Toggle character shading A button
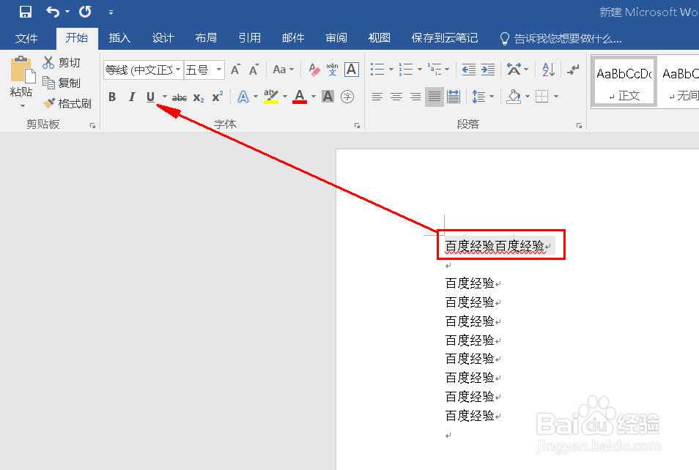This screenshot has width=699, height=470. (x=328, y=96)
